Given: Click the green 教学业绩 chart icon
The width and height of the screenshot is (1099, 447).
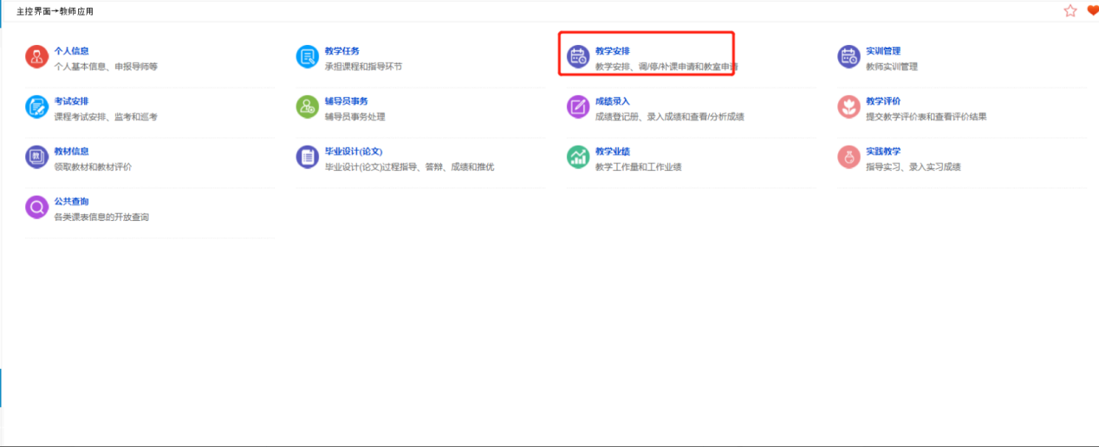Looking at the screenshot, I should (x=577, y=157).
